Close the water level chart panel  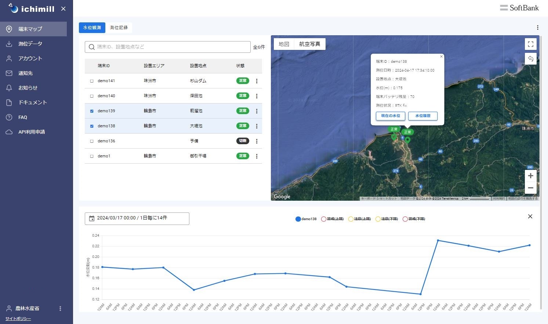click(x=530, y=216)
